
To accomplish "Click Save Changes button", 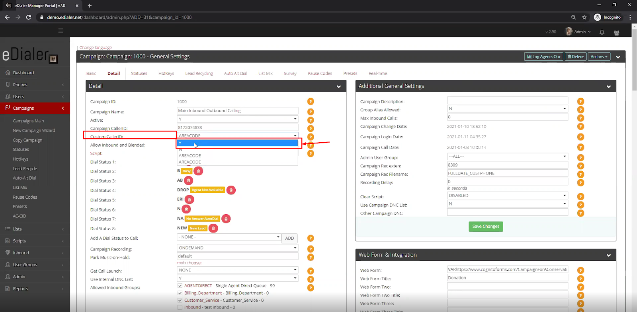I will point(486,227).
